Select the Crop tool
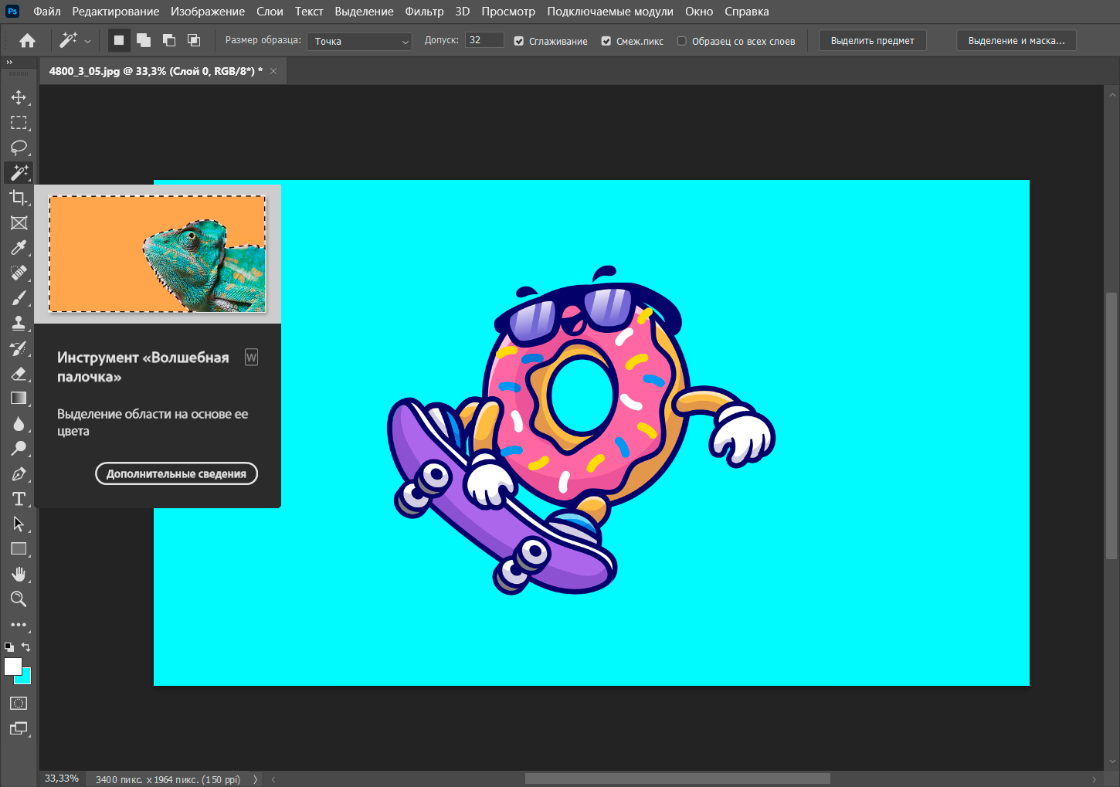The height and width of the screenshot is (787, 1120). coord(19,198)
